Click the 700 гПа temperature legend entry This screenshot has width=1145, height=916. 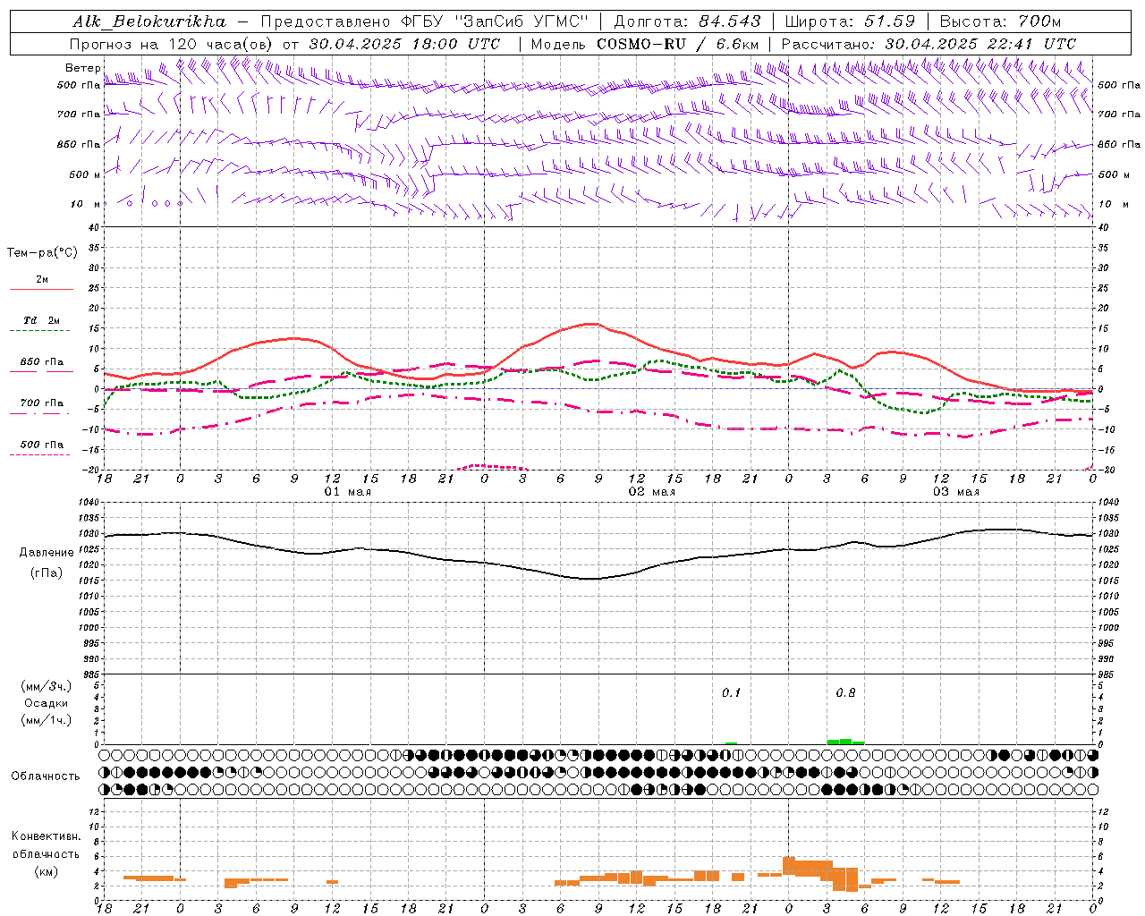pyautogui.click(x=42, y=403)
